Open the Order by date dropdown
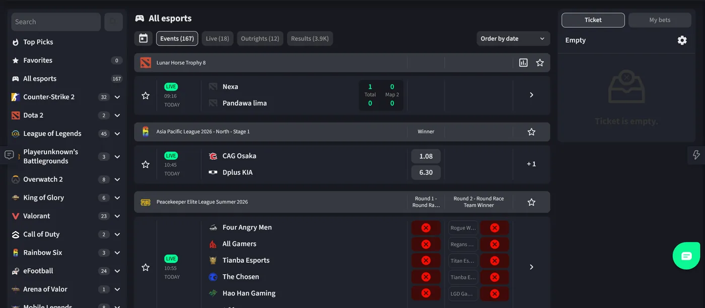The image size is (705, 308). tap(513, 39)
